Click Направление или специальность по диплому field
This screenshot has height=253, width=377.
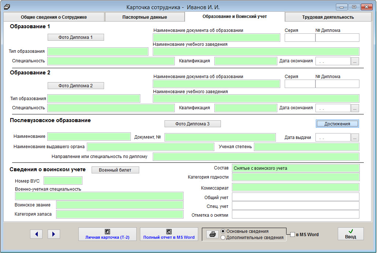(256, 157)
